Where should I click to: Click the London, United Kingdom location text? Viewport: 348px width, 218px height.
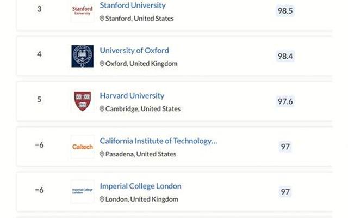(141, 199)
